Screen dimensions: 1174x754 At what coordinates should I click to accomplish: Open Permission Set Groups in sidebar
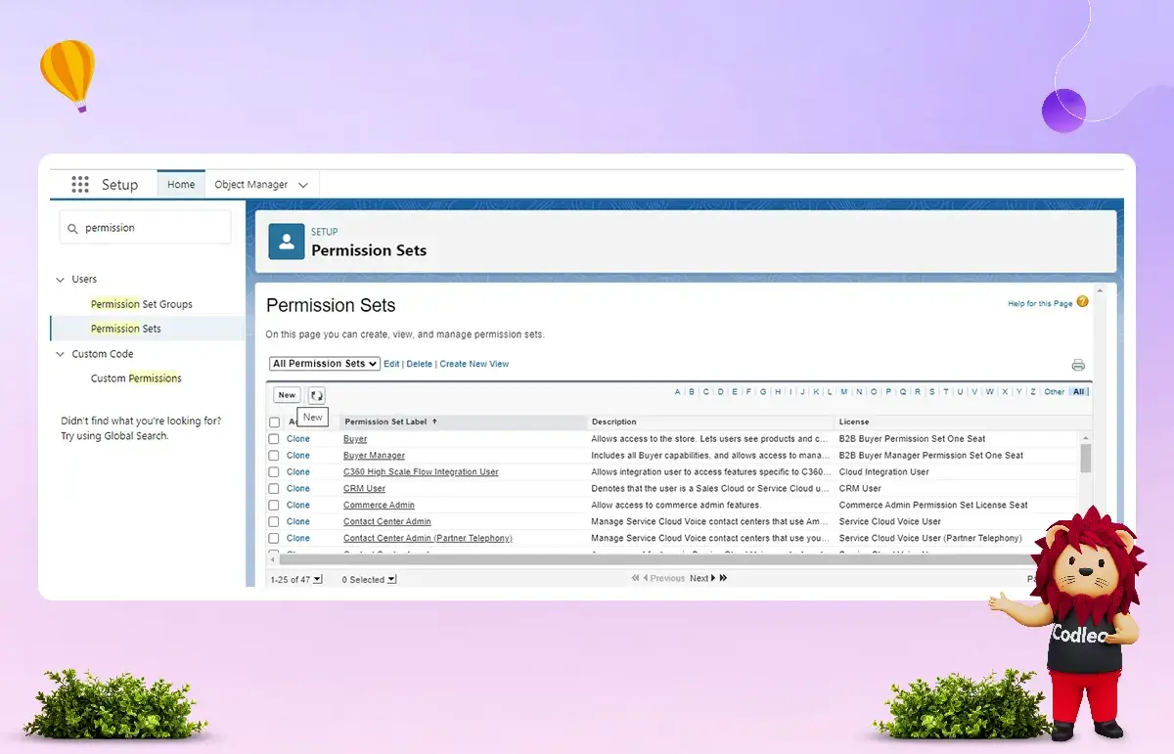click(x=142, y=304)
